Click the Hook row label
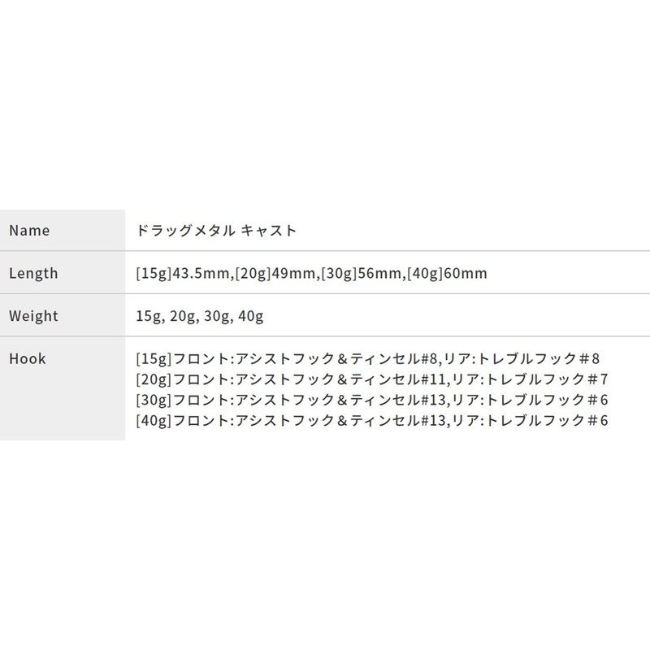 [28, 358]
